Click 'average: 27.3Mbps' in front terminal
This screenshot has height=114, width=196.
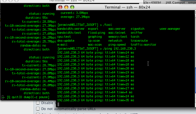[75, 17]
